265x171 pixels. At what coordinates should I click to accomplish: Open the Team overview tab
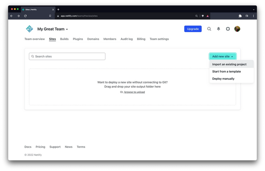(x=34, y=39)
